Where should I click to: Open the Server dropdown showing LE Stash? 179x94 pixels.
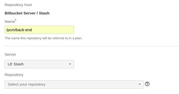coord(39,64)
